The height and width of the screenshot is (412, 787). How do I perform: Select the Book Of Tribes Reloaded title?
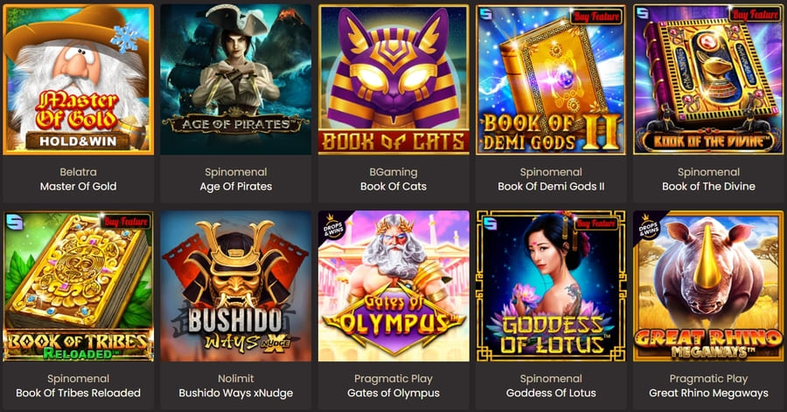[79, 393]
